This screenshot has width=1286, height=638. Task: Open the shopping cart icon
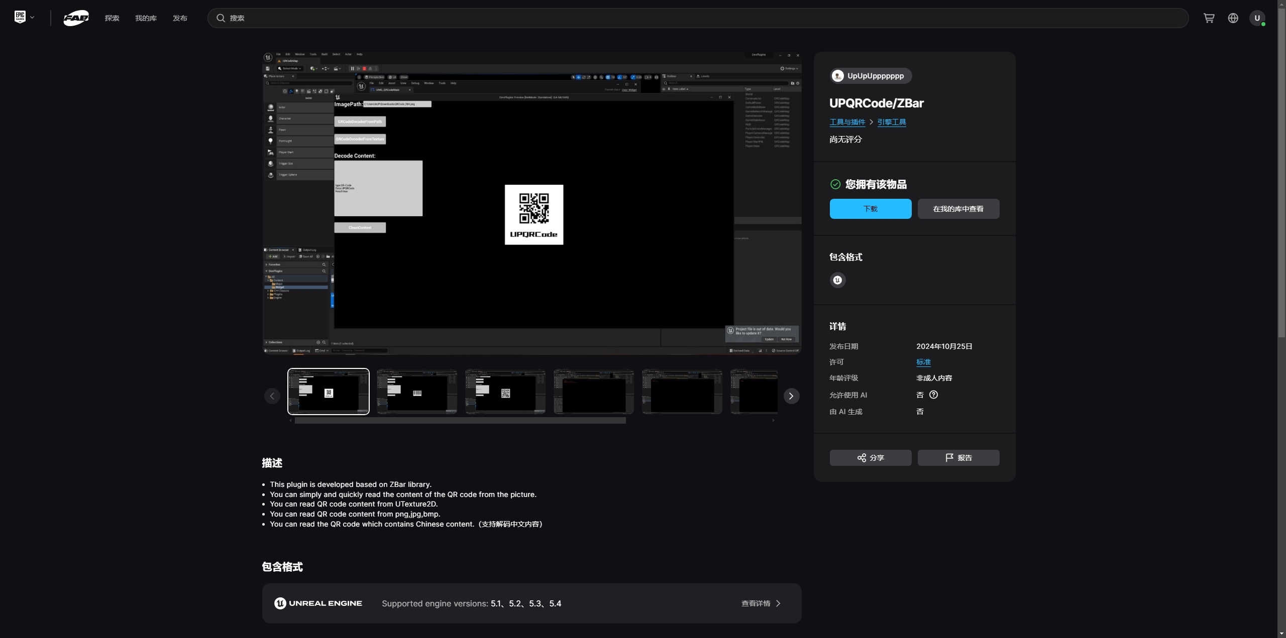point(1209,18)
